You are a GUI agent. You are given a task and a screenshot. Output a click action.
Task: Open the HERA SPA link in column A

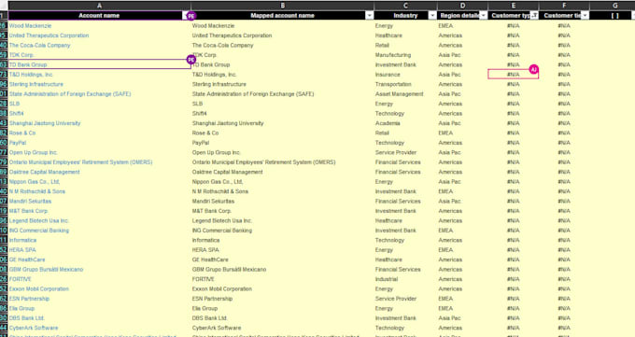click(x=22, y=249)
